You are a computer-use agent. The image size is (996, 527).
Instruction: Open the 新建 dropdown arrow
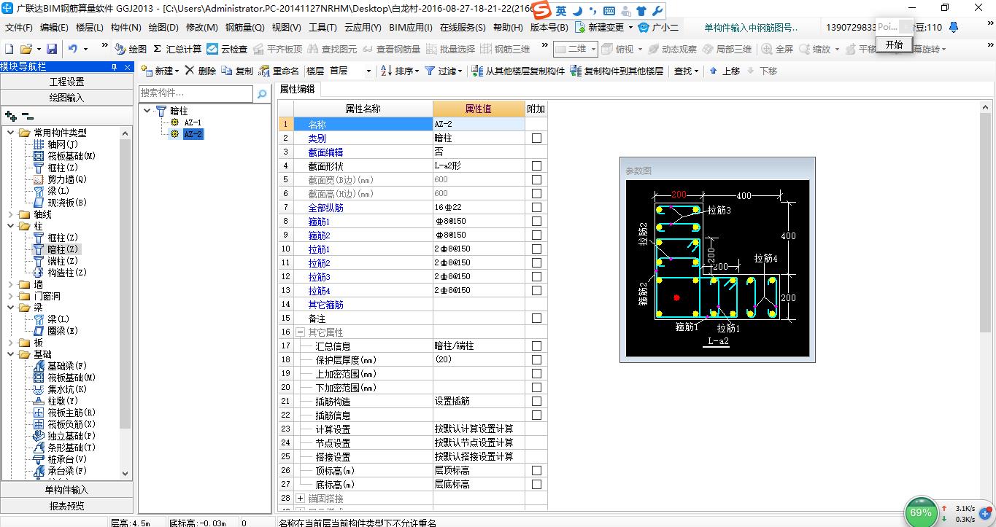point(177,71)
